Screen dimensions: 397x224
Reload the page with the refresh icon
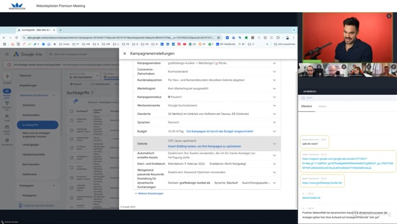click(16, 37)
